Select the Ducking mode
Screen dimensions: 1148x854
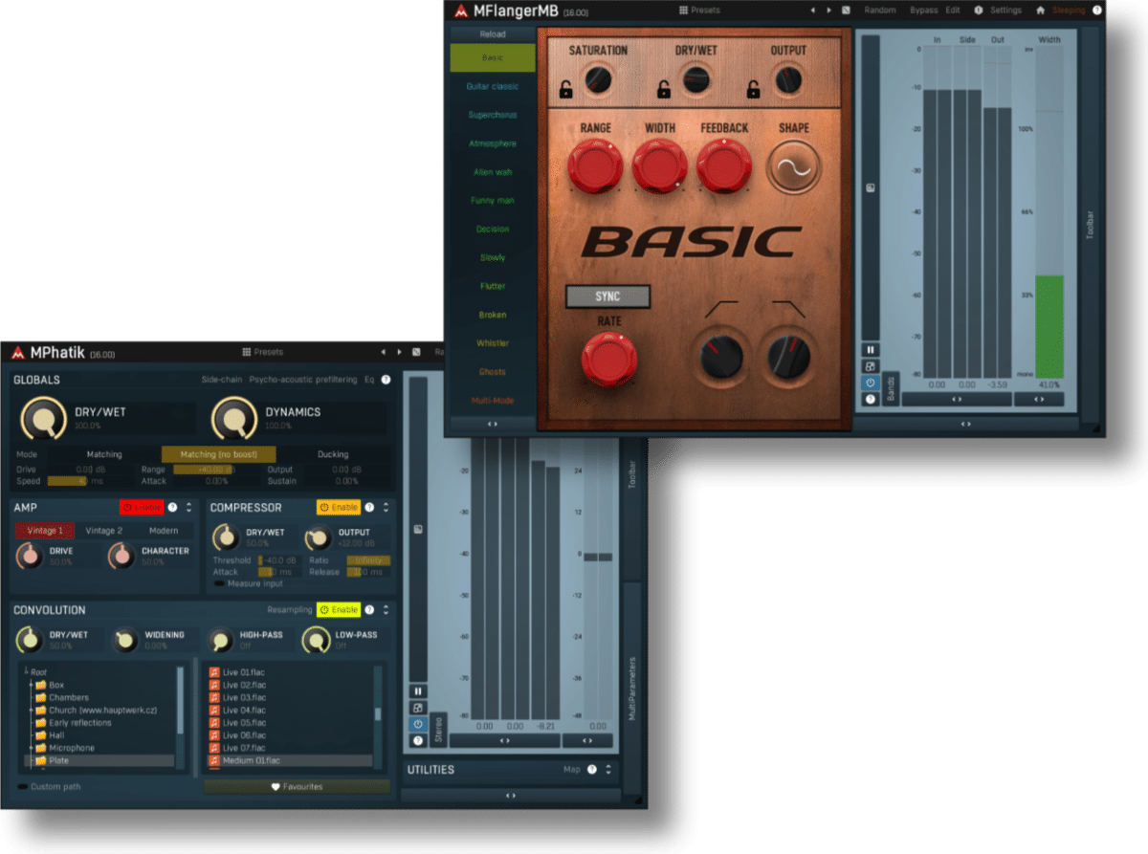(333, 454)
